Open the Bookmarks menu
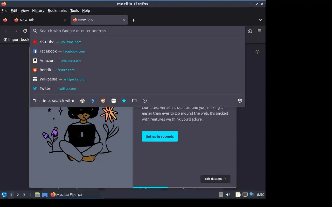Viewport: 332px width, 207px height. (57, 11)
